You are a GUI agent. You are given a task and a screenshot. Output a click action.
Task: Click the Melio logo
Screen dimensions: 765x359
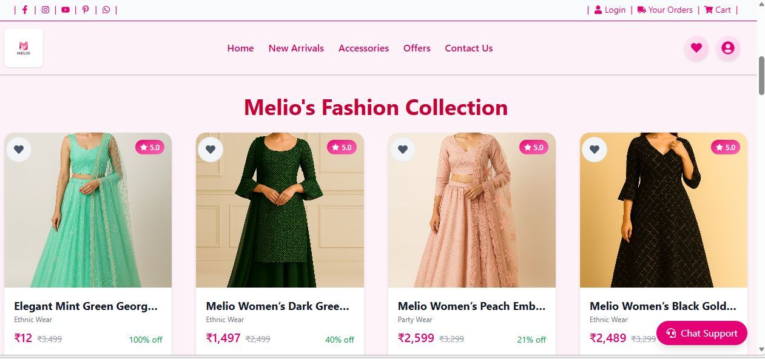click(24, 48)
